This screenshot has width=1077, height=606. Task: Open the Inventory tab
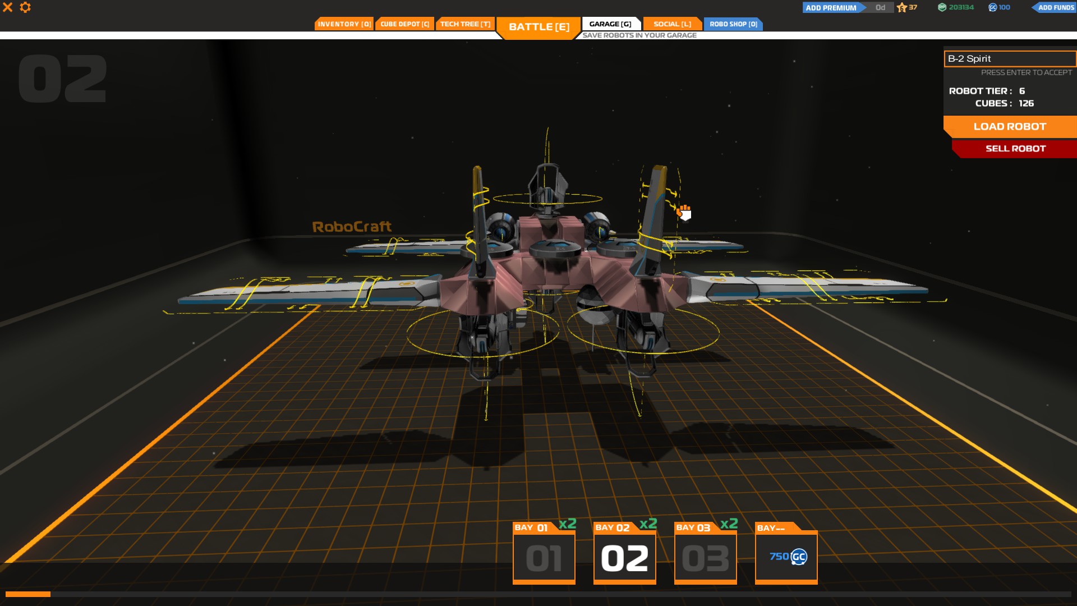(344, 24)
